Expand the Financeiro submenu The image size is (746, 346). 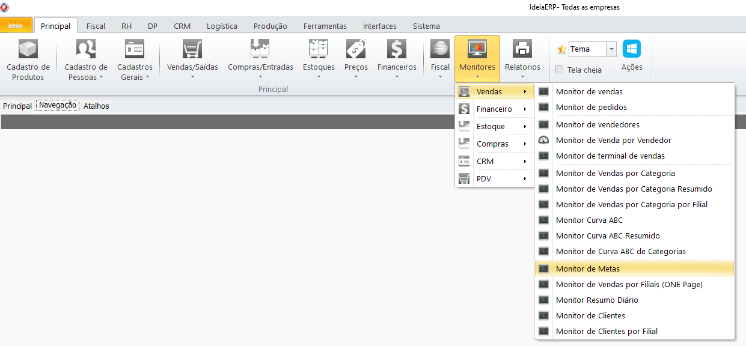point(495,109)
